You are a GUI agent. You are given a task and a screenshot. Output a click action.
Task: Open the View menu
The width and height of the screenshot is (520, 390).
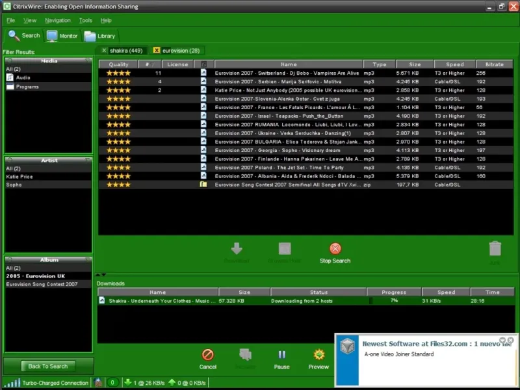[30, 20]
